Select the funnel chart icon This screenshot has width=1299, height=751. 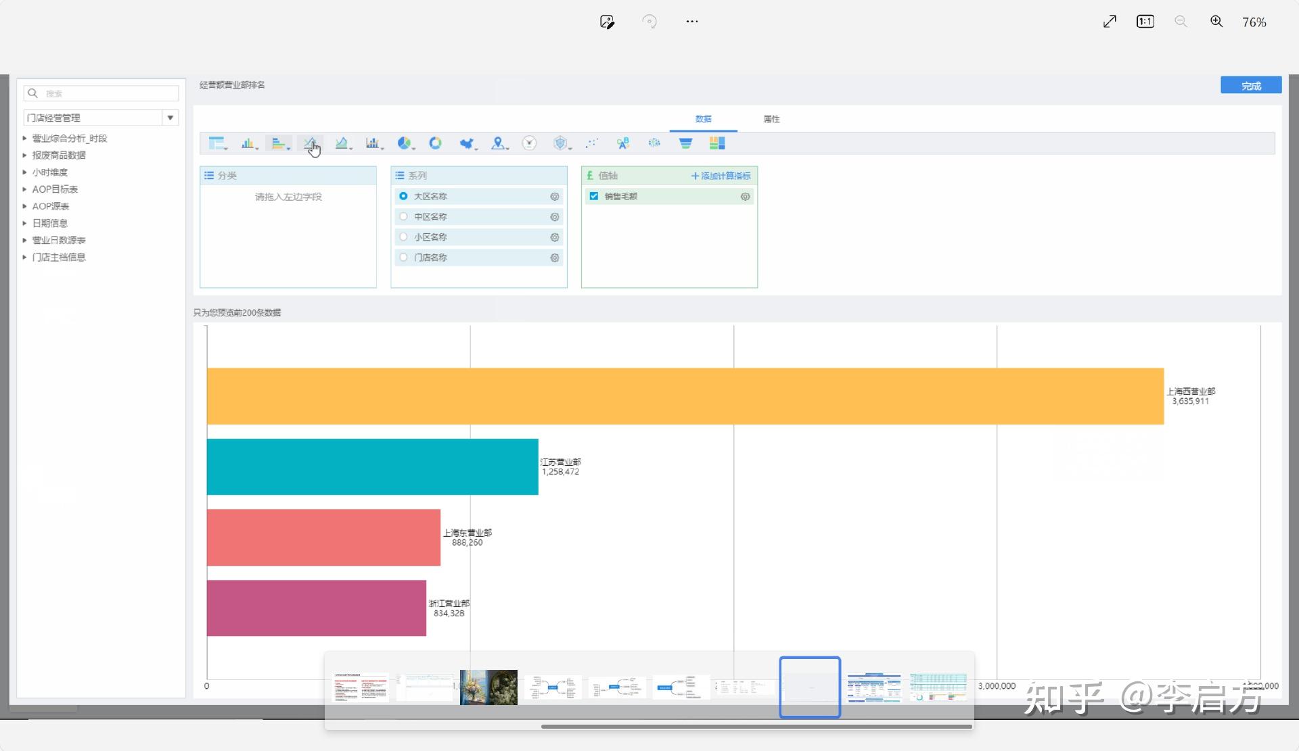(685, 143)
